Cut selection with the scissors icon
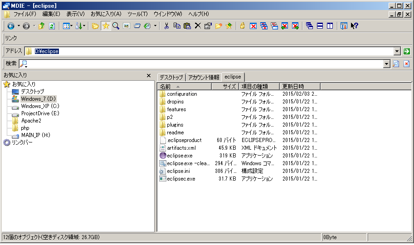Screen dimensions: 414x245 pos(166,26)
